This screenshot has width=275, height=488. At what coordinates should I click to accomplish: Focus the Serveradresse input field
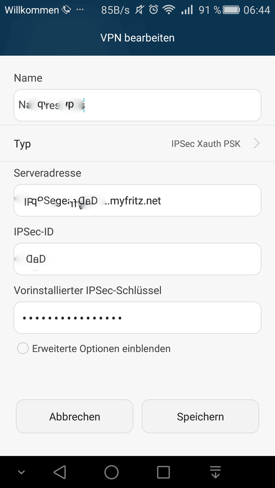pyautogui.click(x=137, y=201)
